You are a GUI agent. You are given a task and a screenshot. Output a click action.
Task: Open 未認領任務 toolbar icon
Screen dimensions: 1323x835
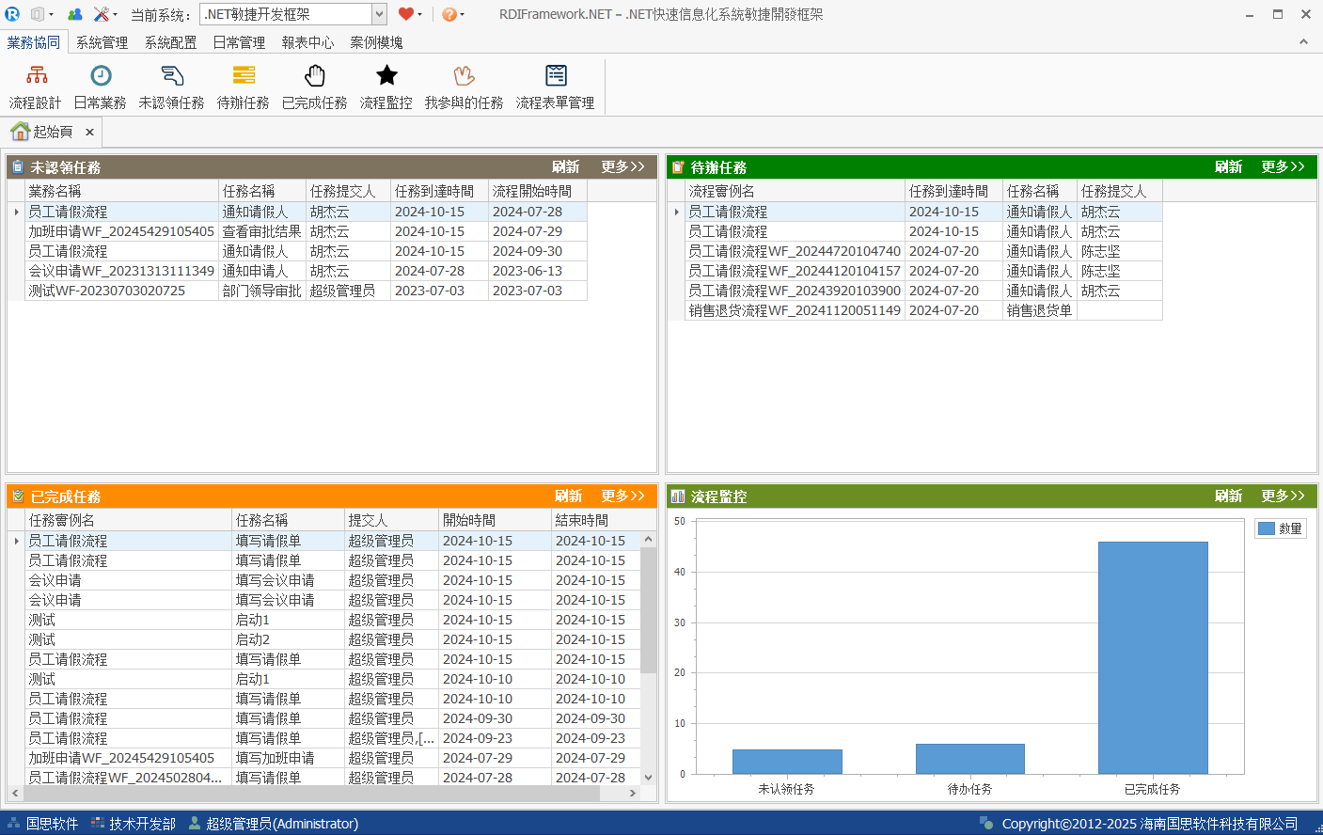coord(172,76)
